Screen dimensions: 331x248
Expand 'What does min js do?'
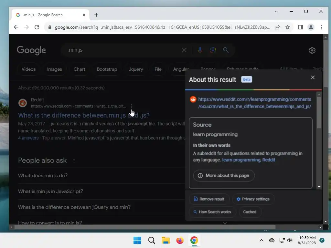tap(101, 176)
